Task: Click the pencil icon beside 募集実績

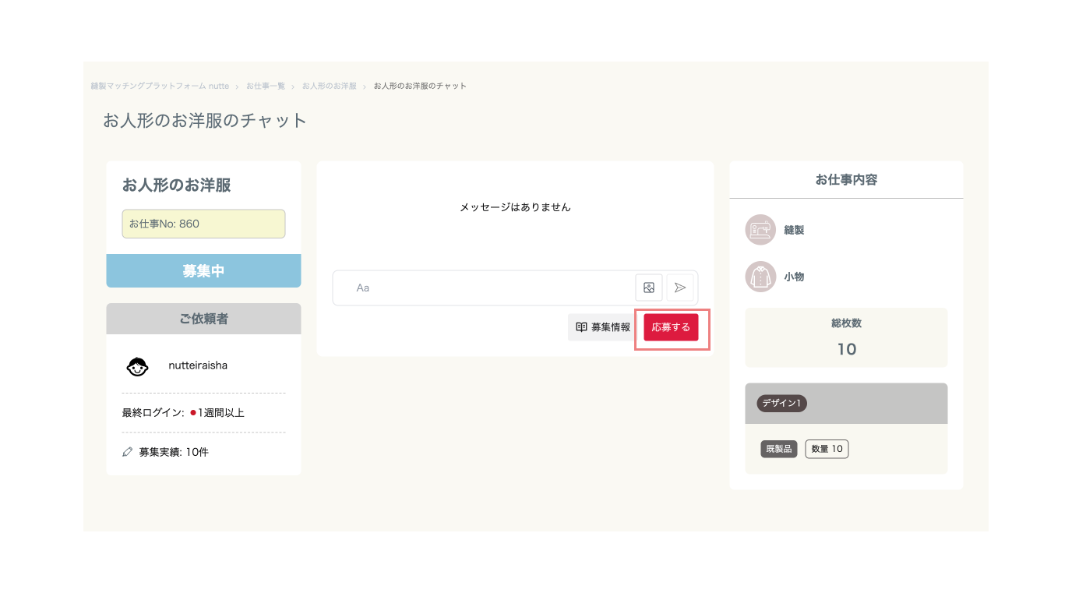Action: click(128, 452)
